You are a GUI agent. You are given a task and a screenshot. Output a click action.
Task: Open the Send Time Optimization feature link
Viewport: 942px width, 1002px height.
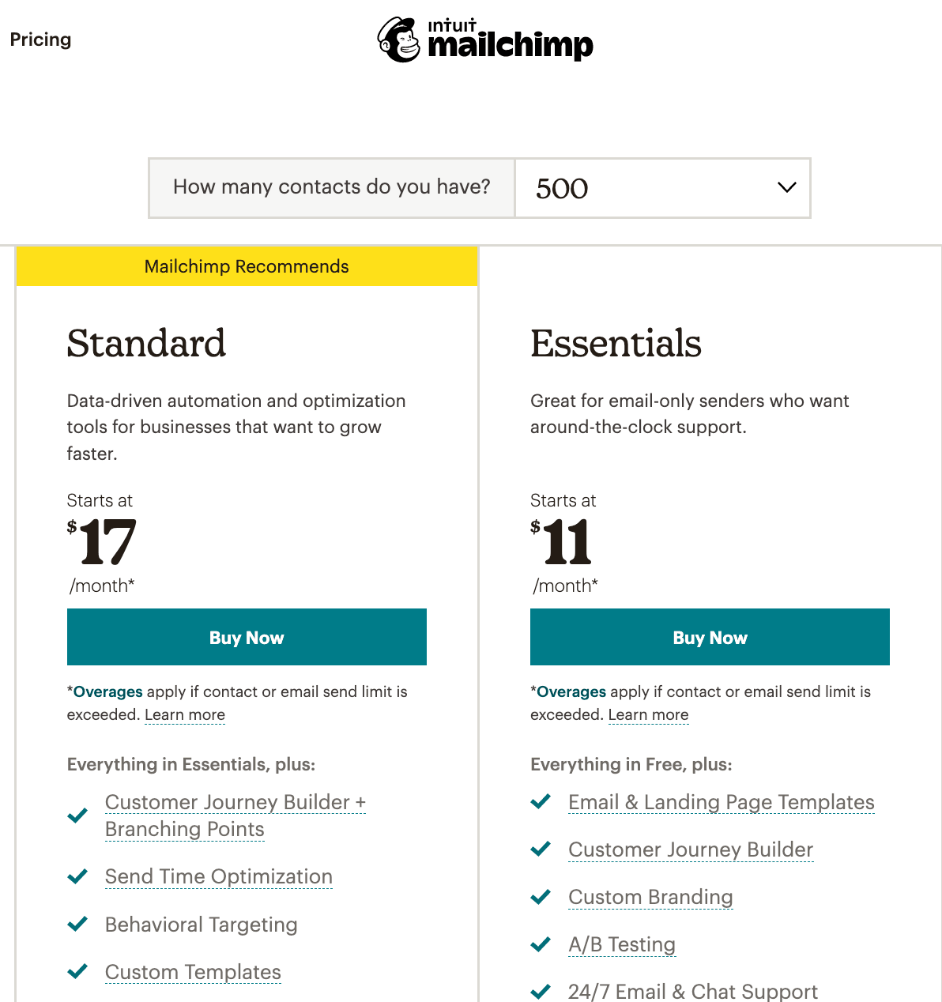(x=219, y=876)
